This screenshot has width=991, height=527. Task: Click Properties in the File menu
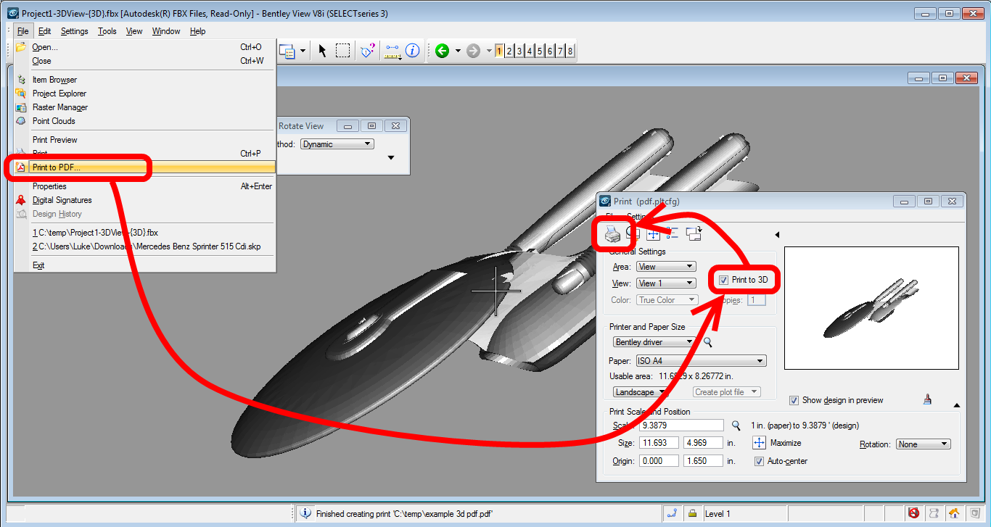point(145,186)
